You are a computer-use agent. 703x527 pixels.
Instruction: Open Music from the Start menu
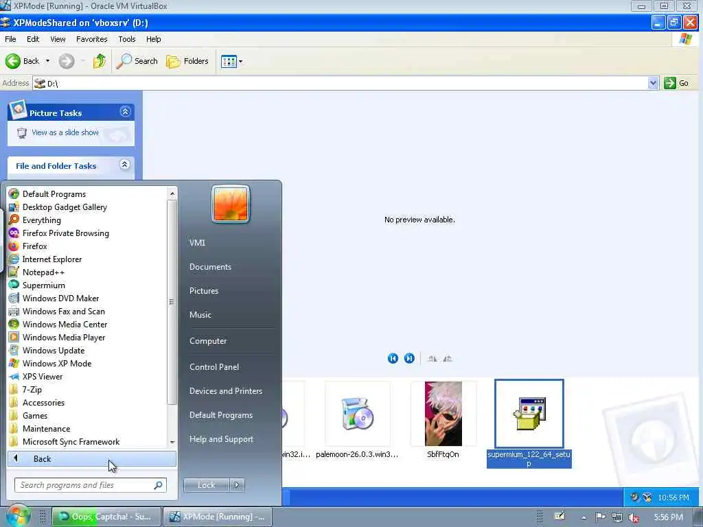pos(200,314)
